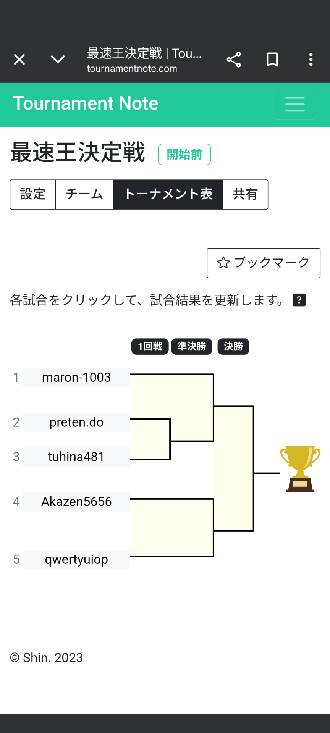Viewport: 330px width, 733px height.
Task: Close the current browser tab with X
Action: (x=19, y=60)
